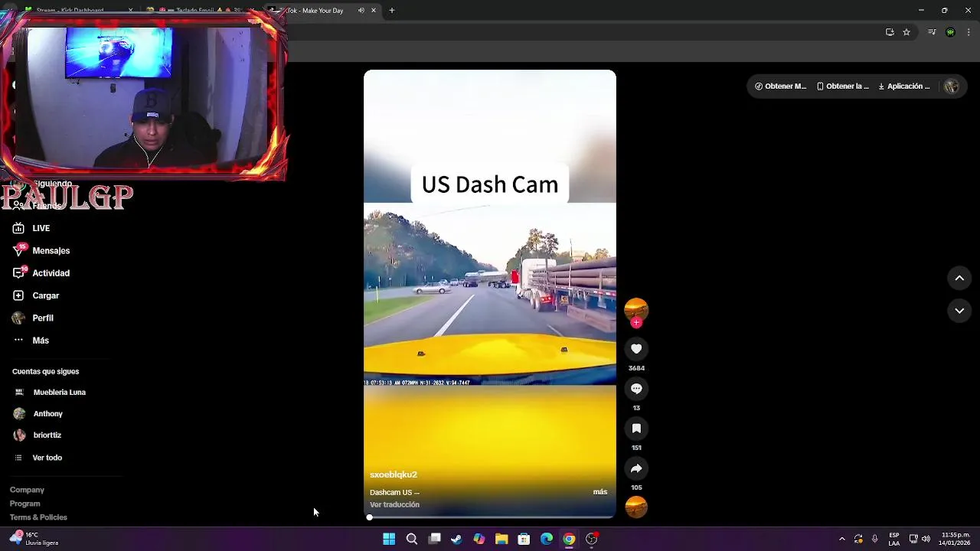Switch to the TikTok - Make Your Day tab
This screenshot has width=980, height=551.
click(x=322, y=11)
